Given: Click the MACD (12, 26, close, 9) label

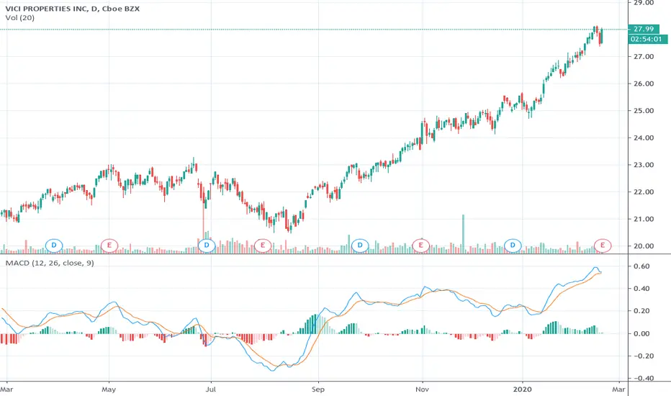Looking at the screenshot, I should click(x=50, y=263).
